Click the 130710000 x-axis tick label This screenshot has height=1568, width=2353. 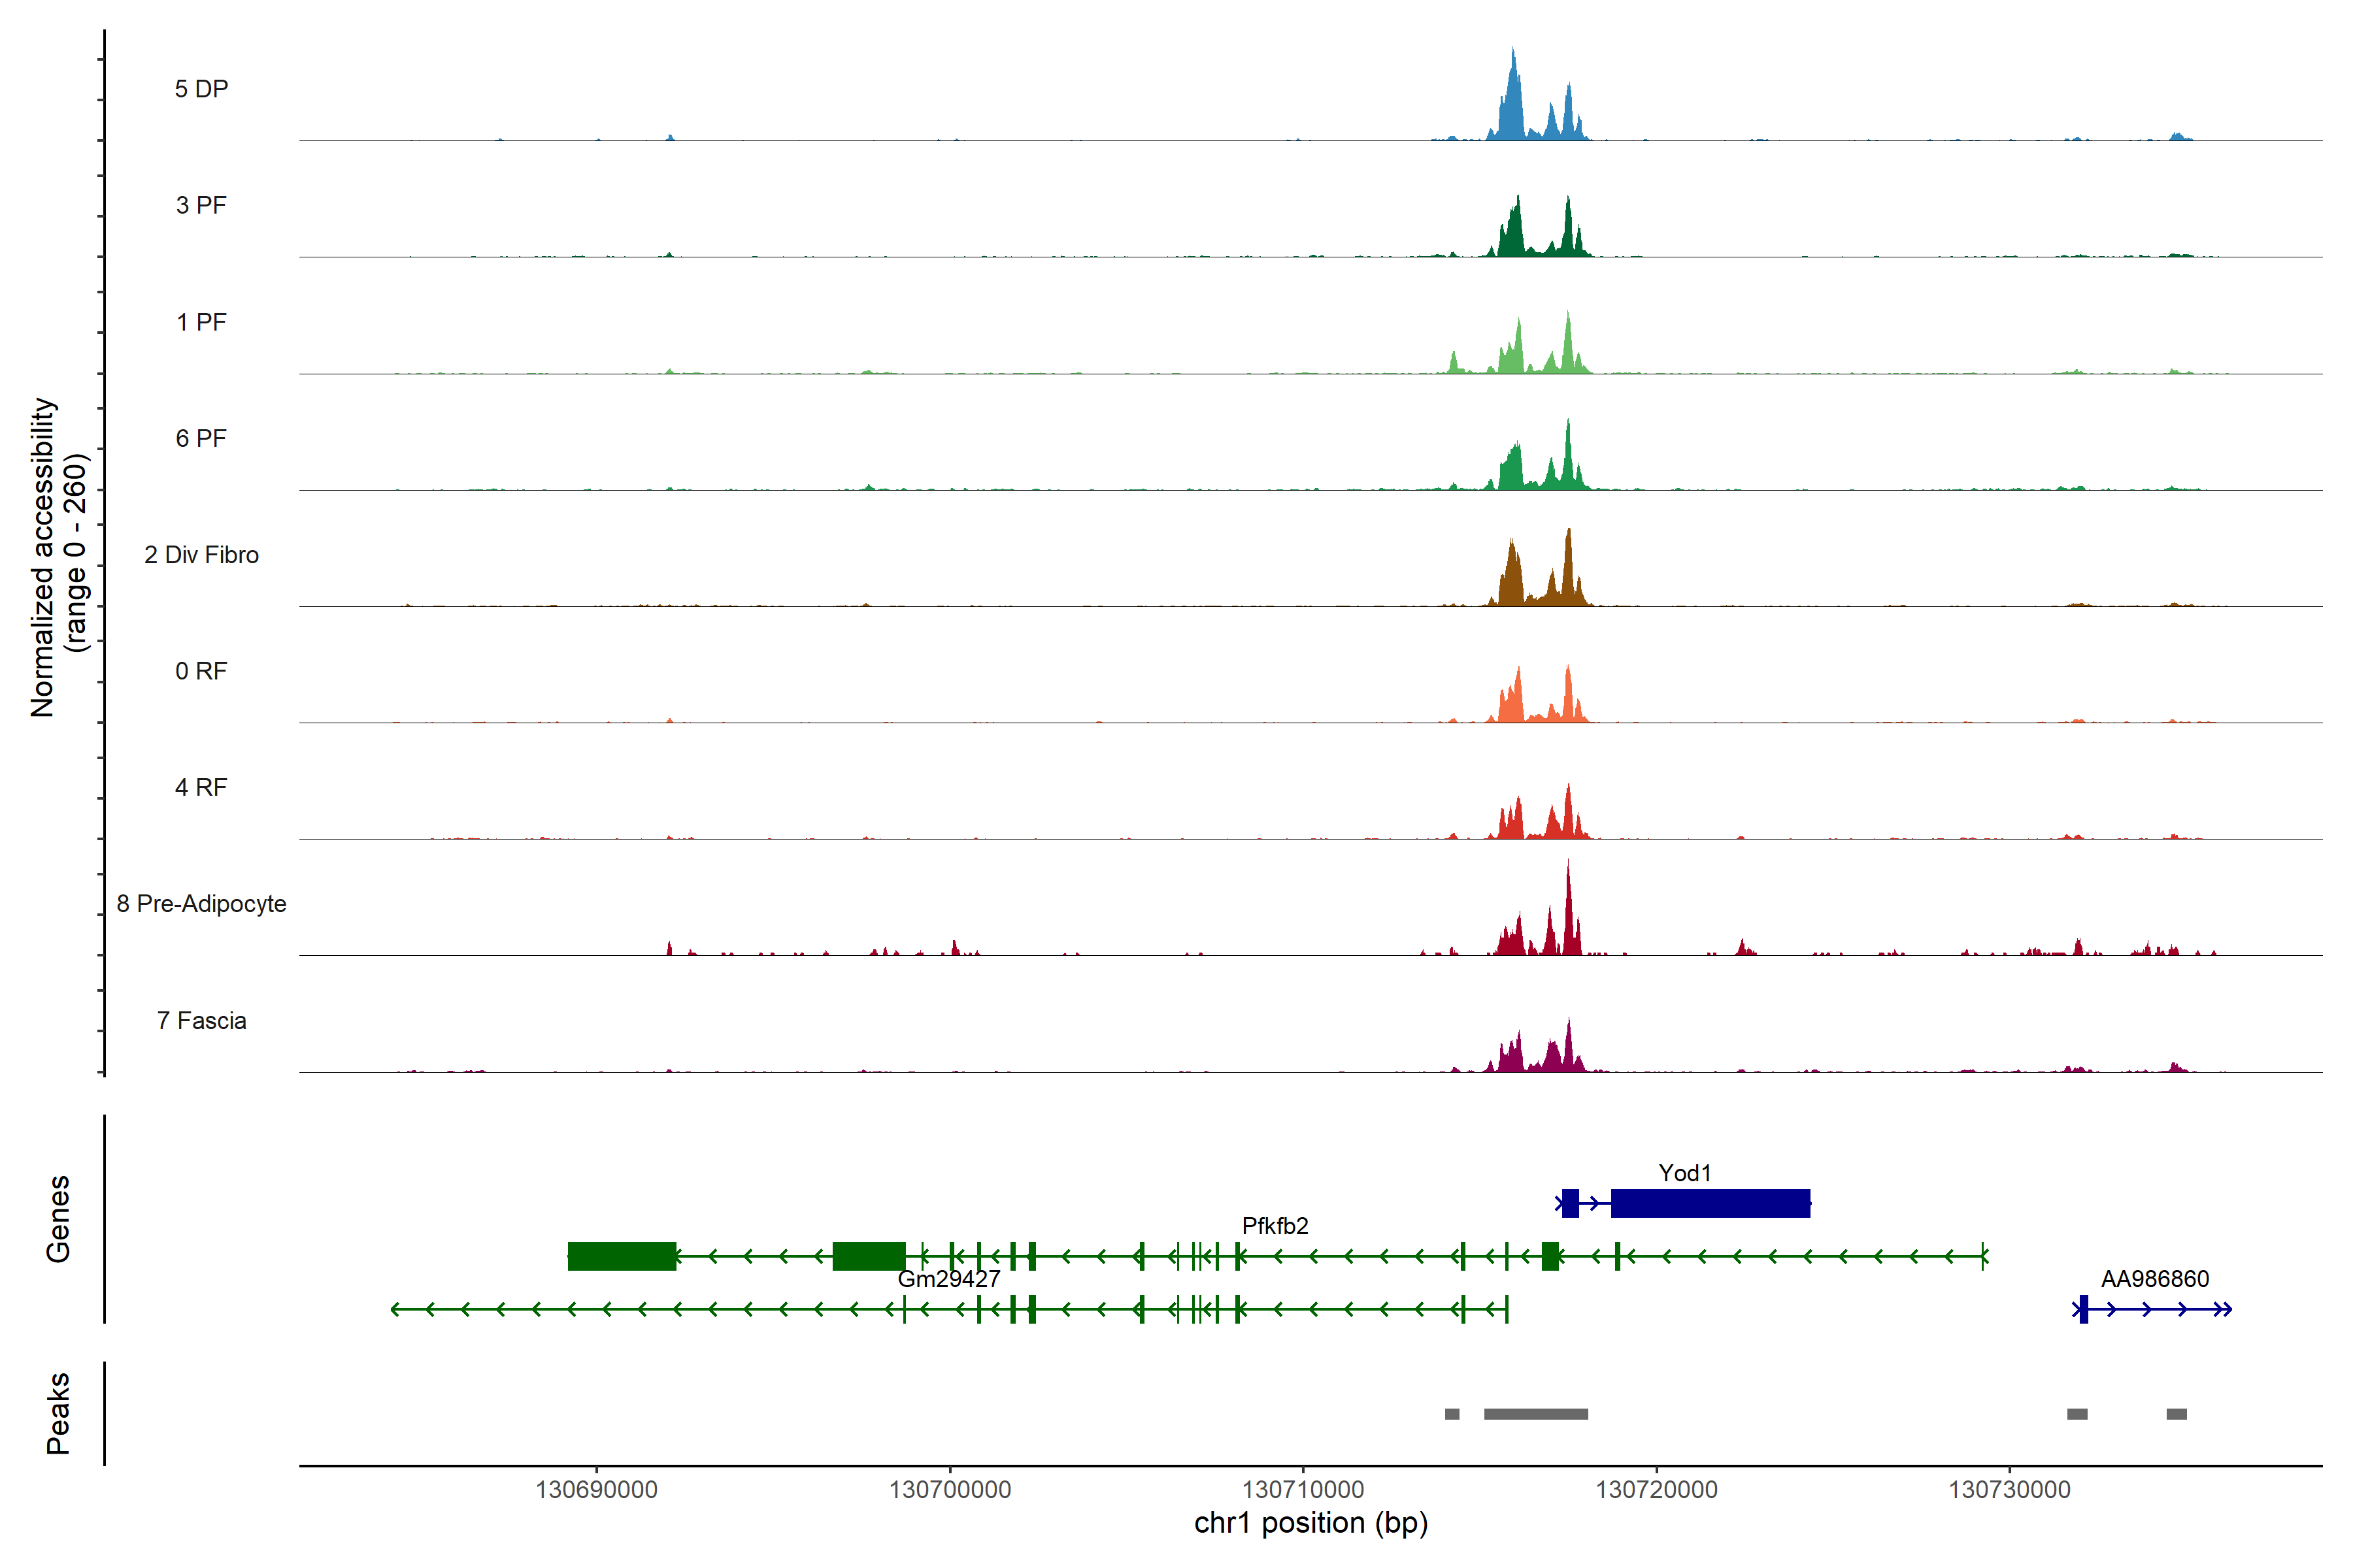[x=1303, y=1490]
